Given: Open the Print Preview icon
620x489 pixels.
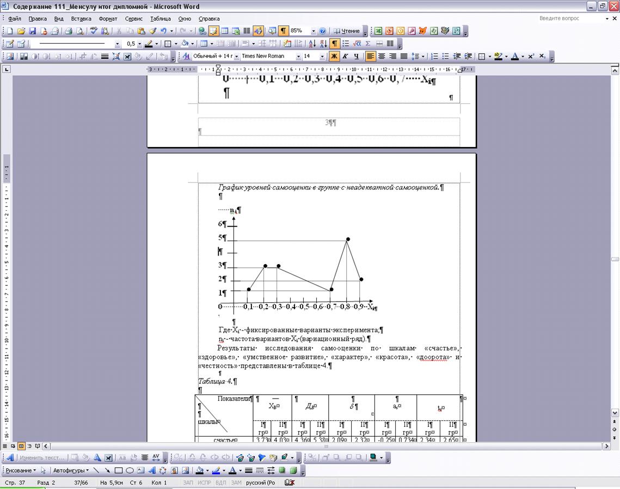Looking at the screenshot, I should pos(80,31).
